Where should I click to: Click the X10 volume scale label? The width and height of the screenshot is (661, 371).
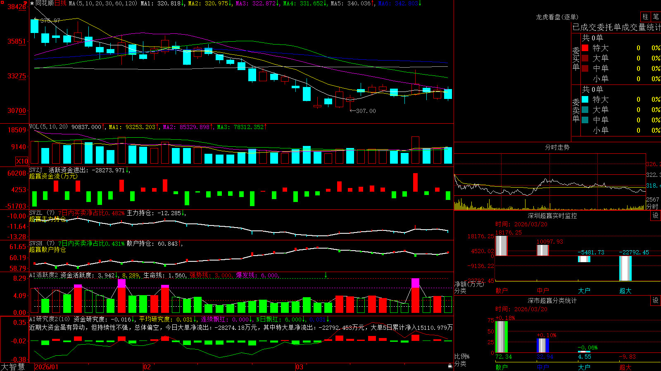tap(22, 161)
